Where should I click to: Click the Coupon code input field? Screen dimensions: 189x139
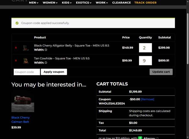[27, 72]
